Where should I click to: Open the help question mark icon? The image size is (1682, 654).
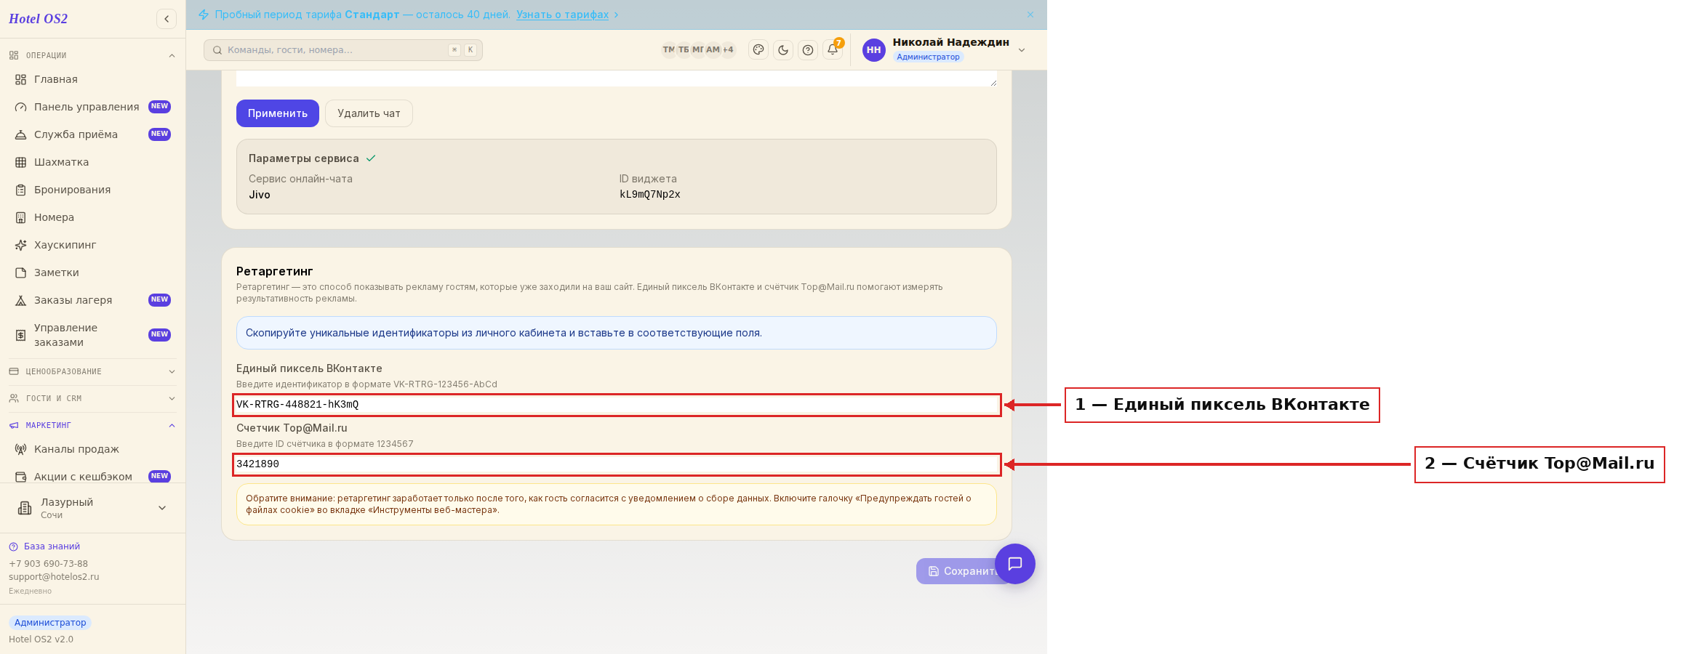[808, 50]
